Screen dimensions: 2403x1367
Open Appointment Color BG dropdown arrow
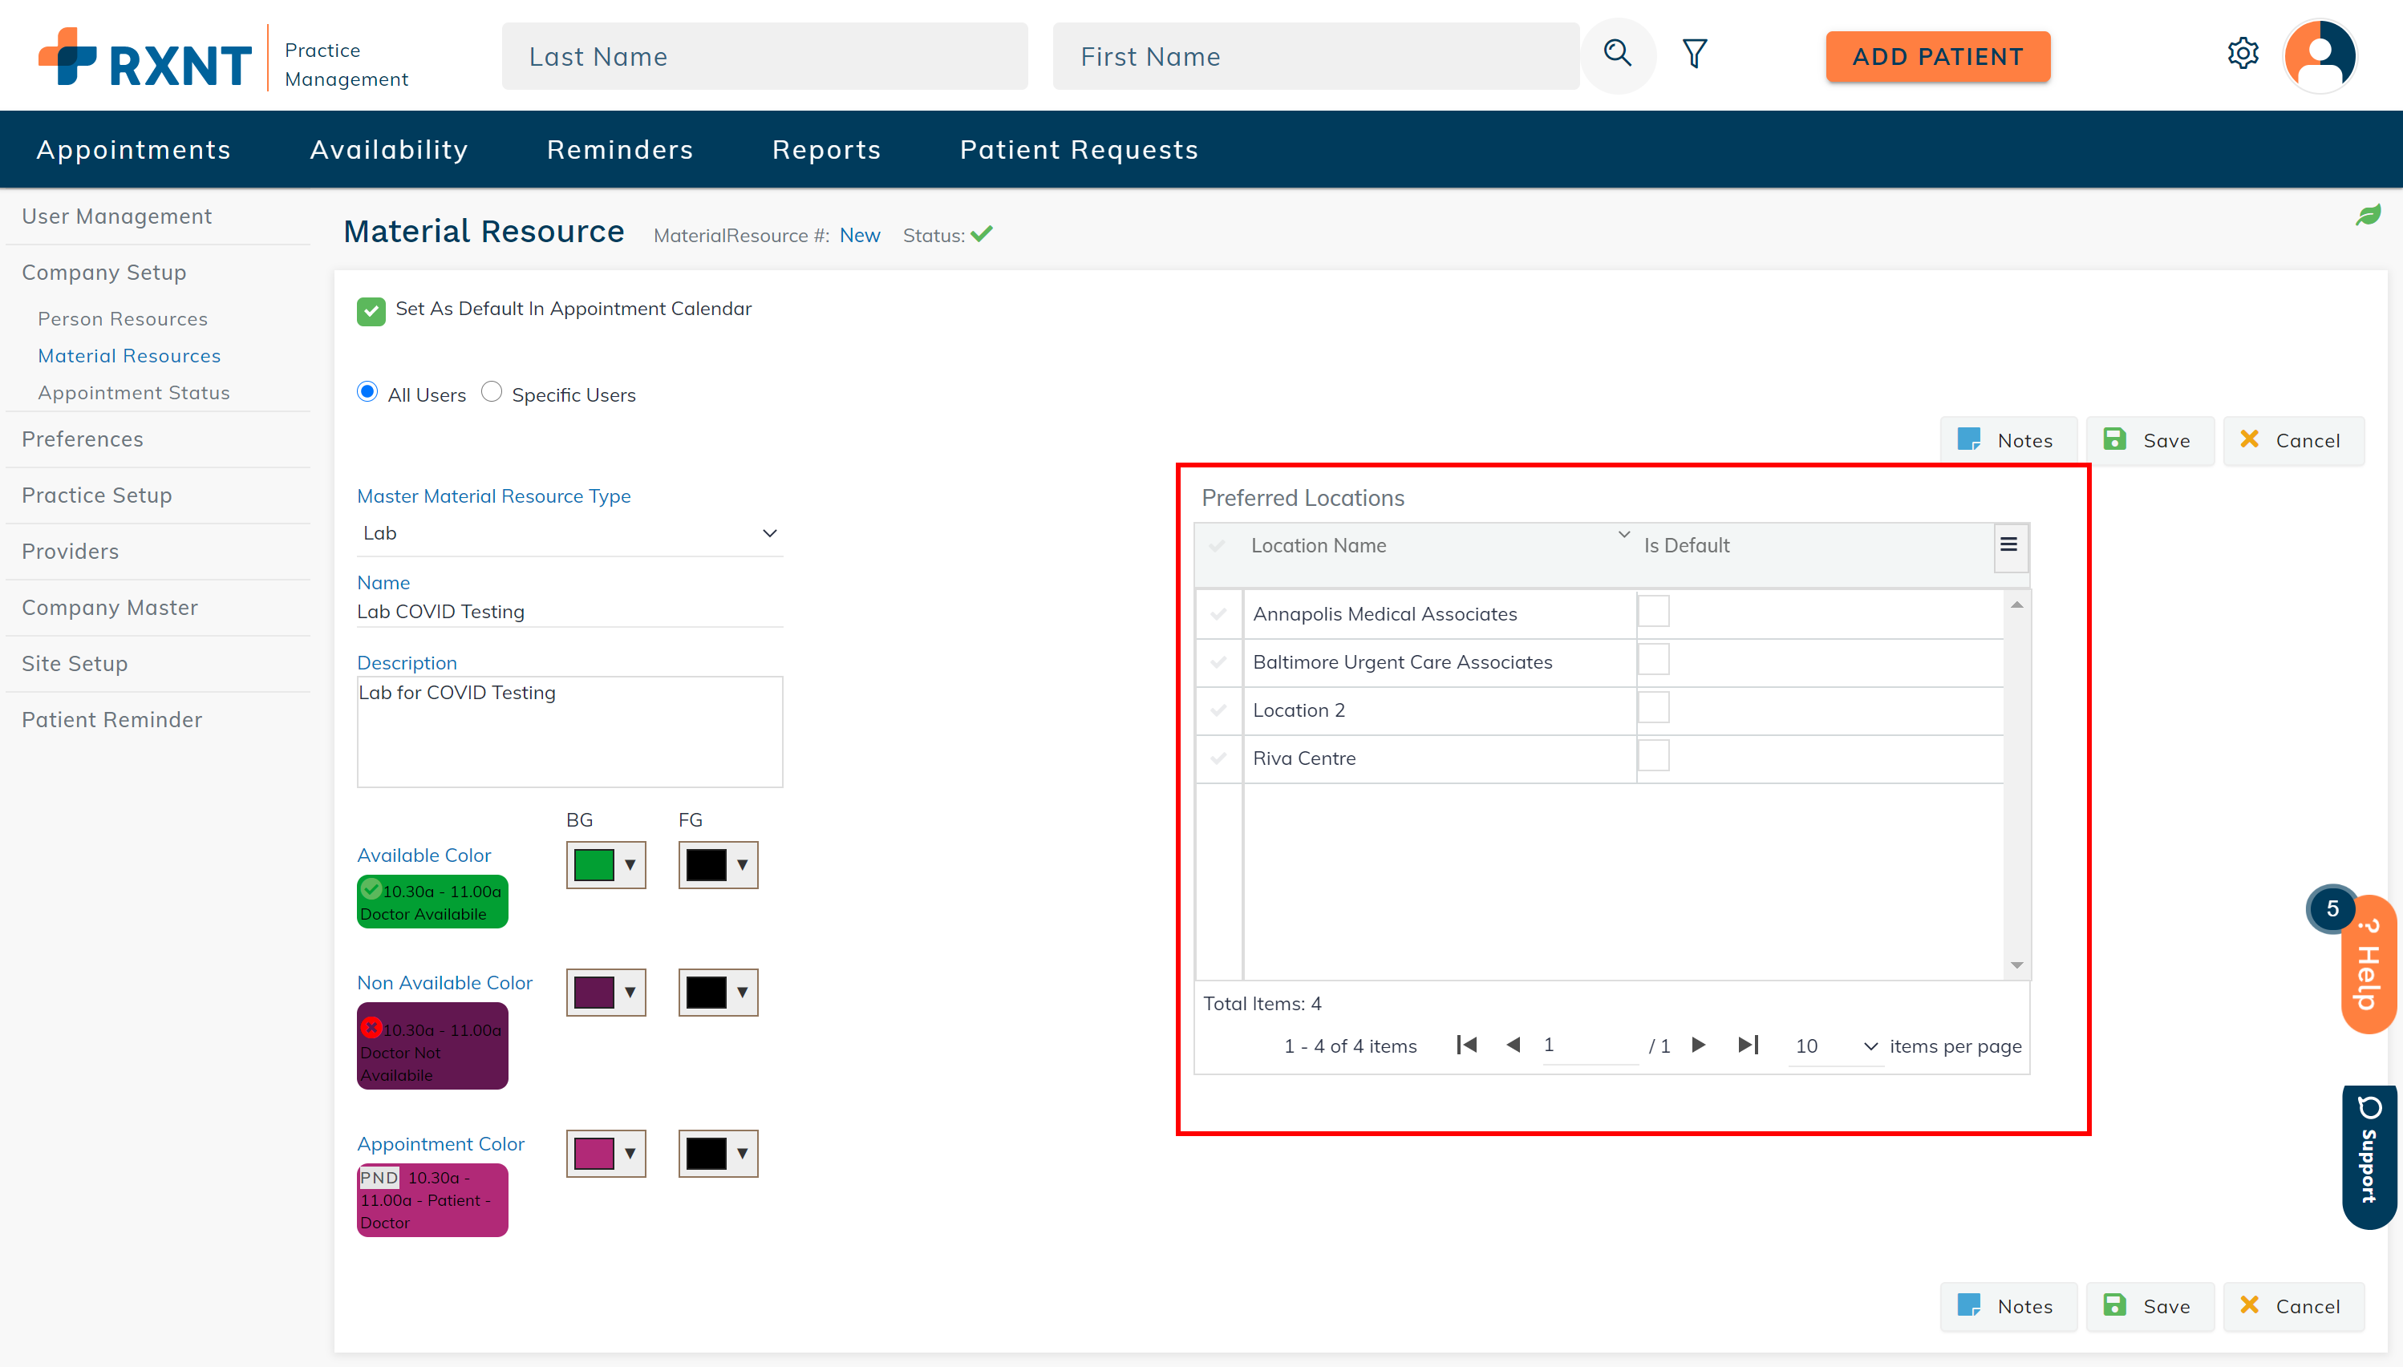(630, 1154)
